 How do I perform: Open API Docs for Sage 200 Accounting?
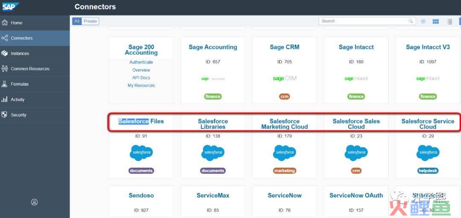[x=141, y=78]
